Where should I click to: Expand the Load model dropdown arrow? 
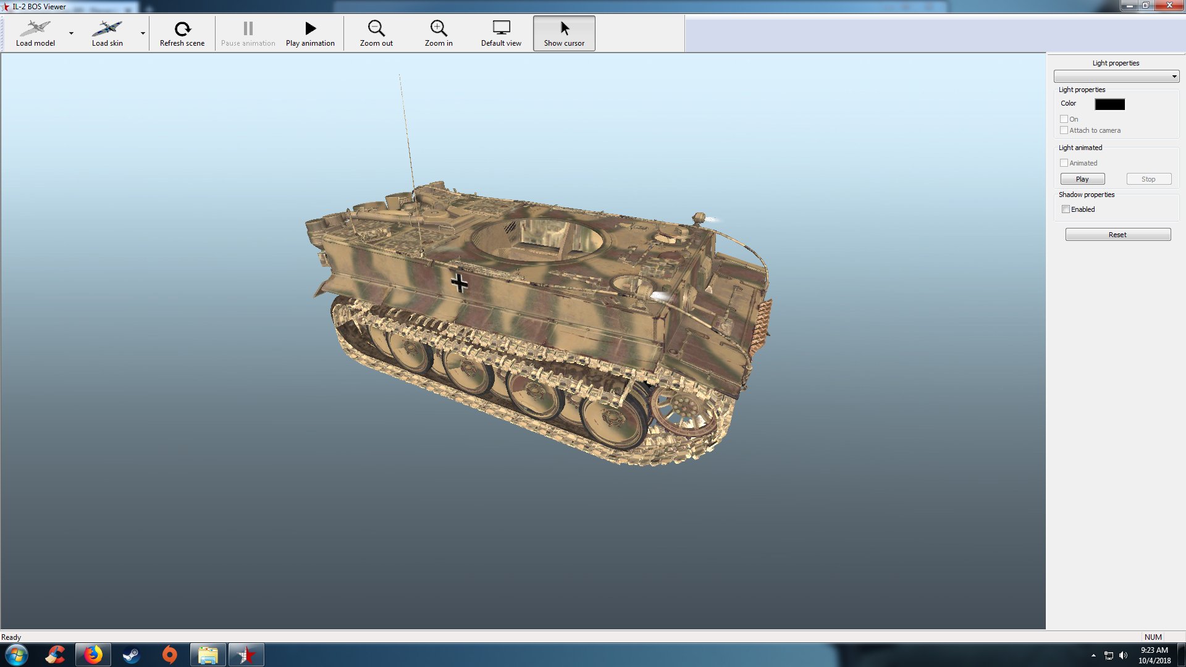tap(72, 33)
